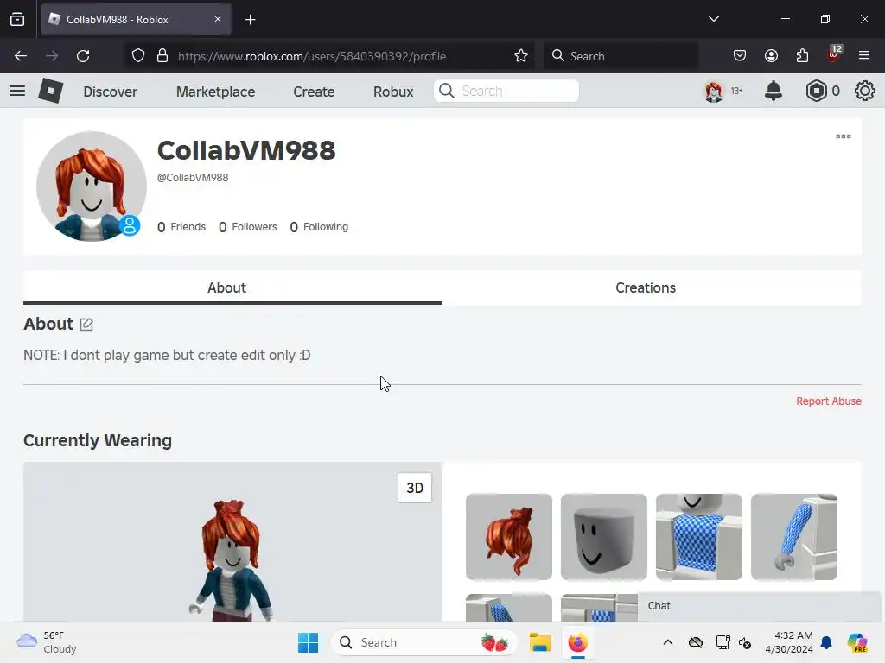Click the Roblox logo home icon
This screenshot has width=885, height=663.
point(50,91)
